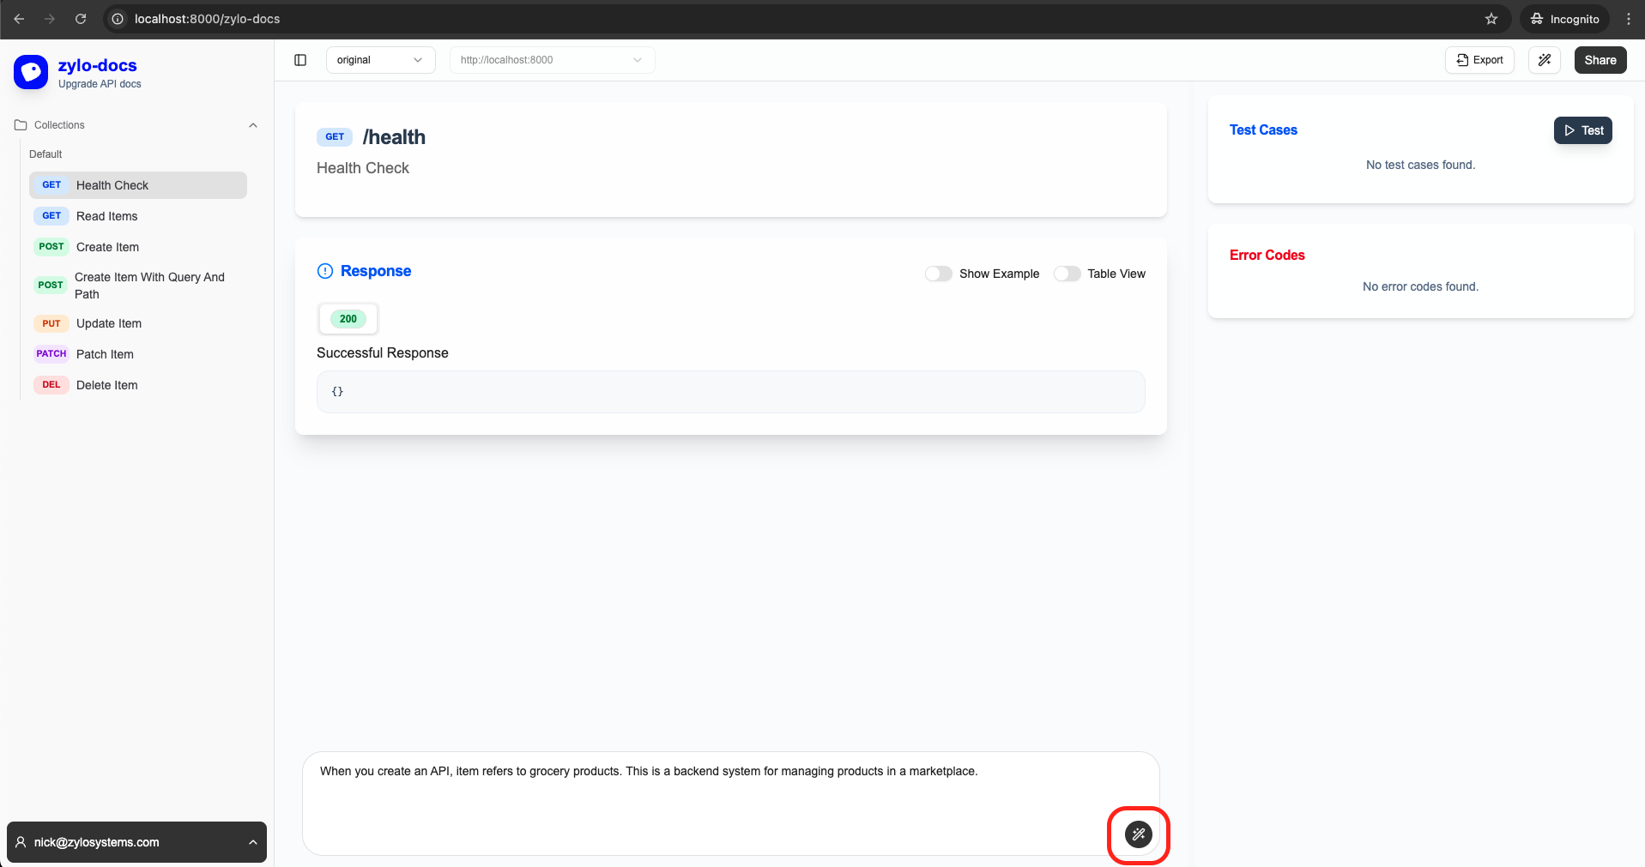Click the browser forward arrow
Viewport: 1645px width, 867px height.
[x=50, y=19]
